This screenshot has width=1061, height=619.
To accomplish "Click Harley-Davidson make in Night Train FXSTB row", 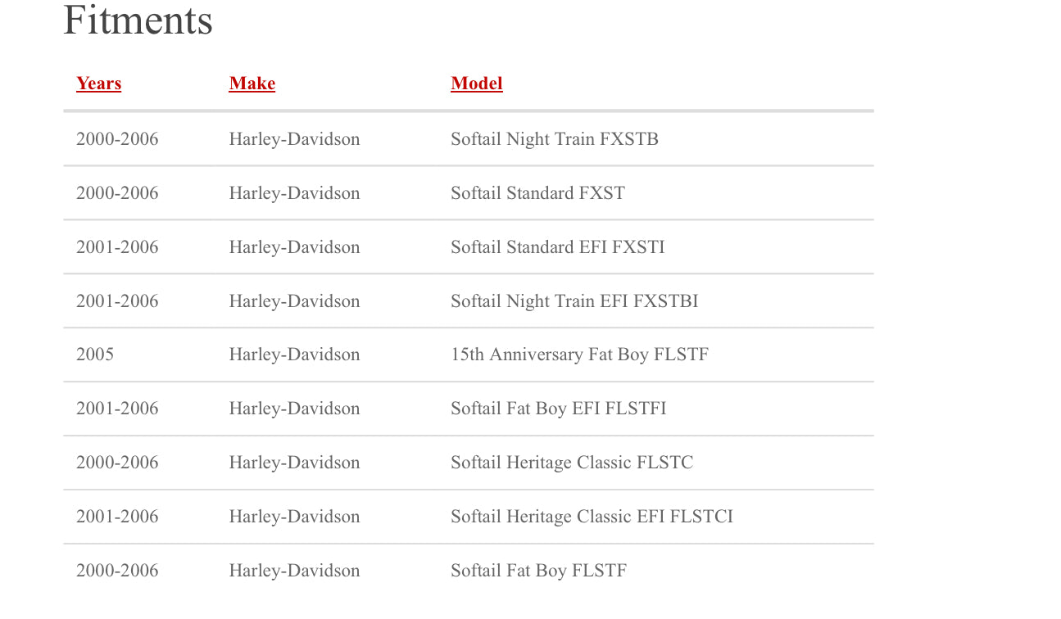I will [x=294, y=139].
